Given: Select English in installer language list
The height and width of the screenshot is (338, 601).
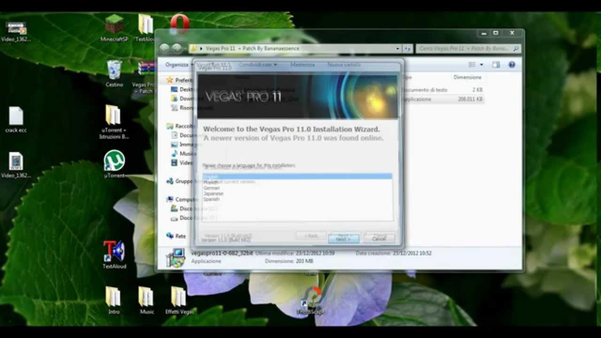Looking at the screenshot, I should pos(297,177).
